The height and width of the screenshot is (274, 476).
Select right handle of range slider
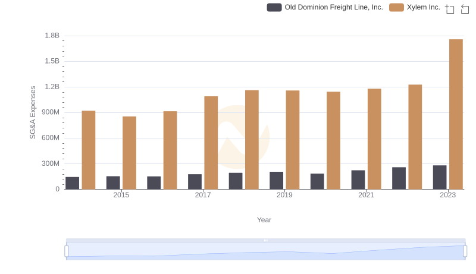click(x=465, y=251)
